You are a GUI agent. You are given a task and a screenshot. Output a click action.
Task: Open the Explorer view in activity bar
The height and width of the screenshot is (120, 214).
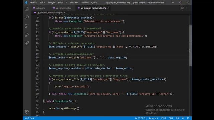pyautogui.click(x=27, y=9)
